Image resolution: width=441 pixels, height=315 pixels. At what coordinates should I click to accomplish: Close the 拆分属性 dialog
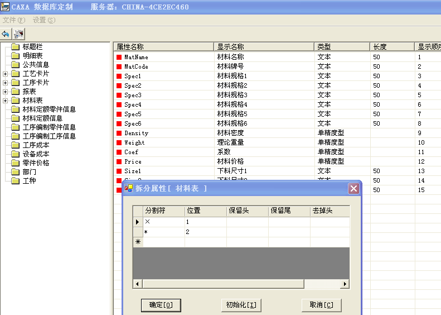point(353,188)
